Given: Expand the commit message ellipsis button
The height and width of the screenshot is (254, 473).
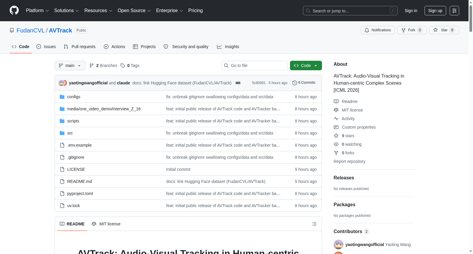Looking at the screenshot, I should (238, 83).
